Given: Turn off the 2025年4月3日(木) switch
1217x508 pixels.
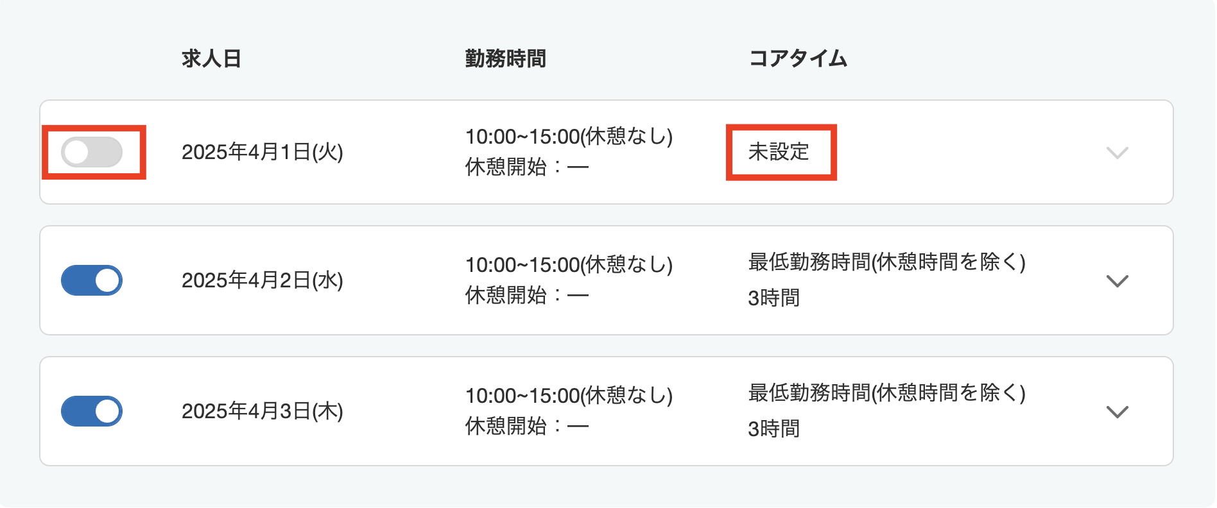Looking at the screenshot, I should pos(92,411).
